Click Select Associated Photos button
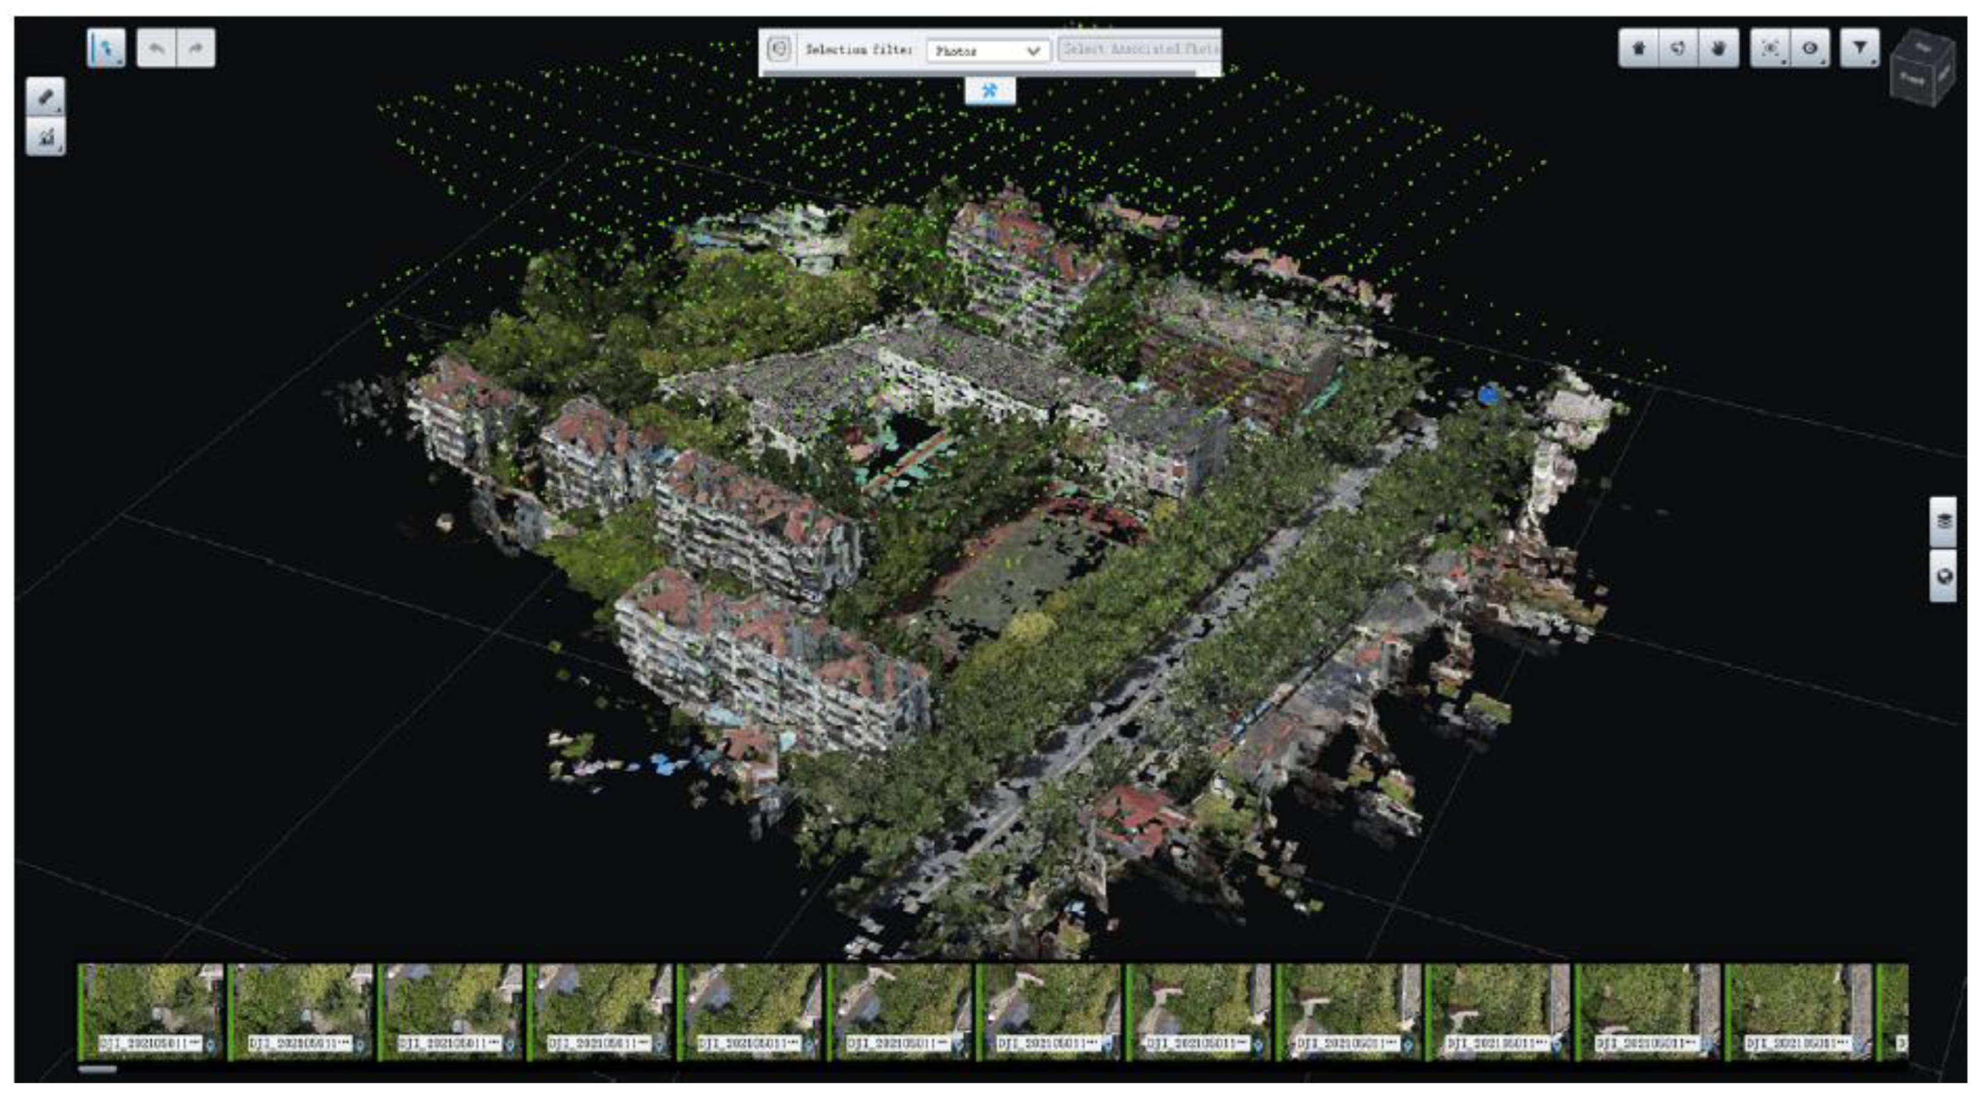Viewport: 1981px width, 1098px height. (x=1139, y=49)
